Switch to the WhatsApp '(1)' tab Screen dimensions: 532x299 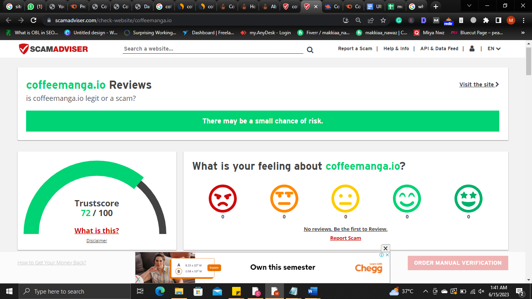(35, 7)
